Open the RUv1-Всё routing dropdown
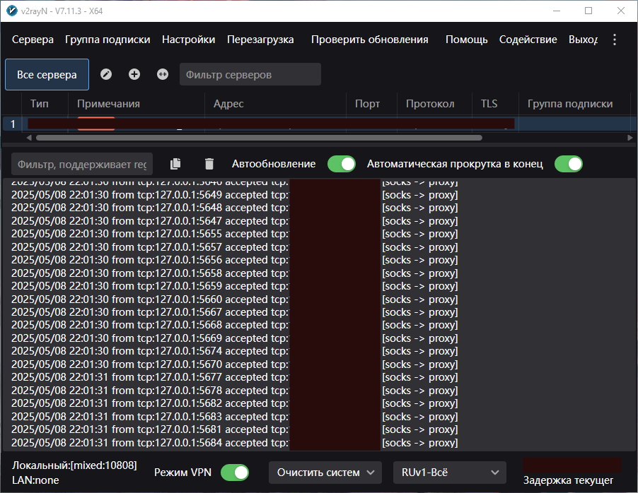This screenshot has height=493, width=638. pyautogui.click(x=449, y=473)
